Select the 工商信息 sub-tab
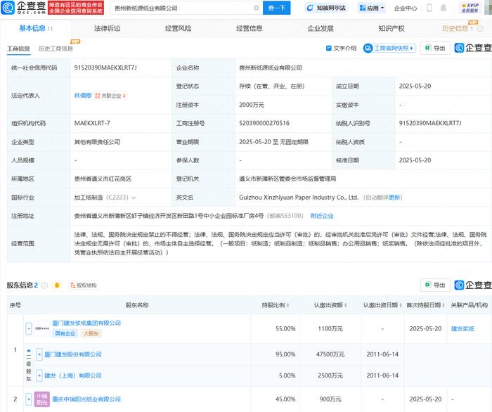The height and width of the screenshot is (412, 492). pyautogui.click(x=18, y=49)
